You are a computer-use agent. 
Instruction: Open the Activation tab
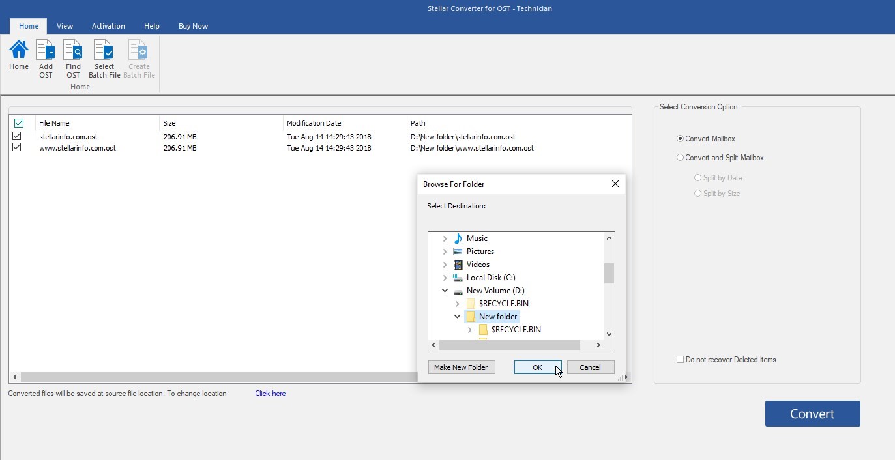(x=108, y=26)
